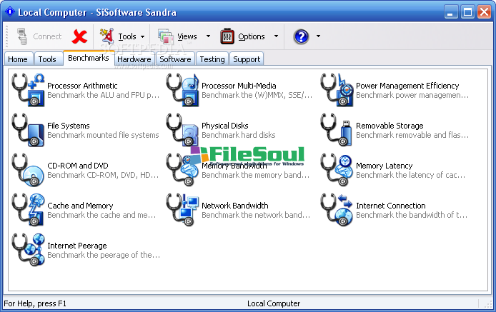496x312 pixels.
Task: Open the File Systems benchmark icon
Action: pos(29,130)
